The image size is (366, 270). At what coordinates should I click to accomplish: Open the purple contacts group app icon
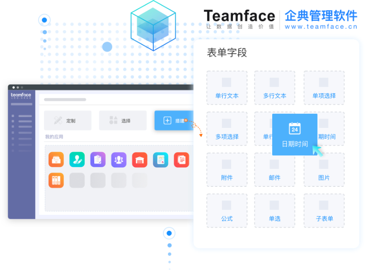click(118, 160)
